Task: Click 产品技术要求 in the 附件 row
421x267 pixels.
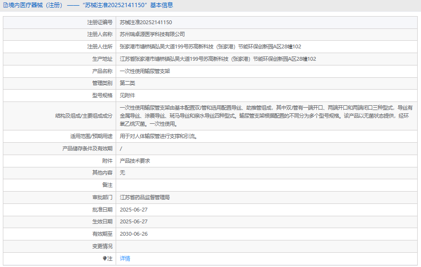Action: [135, 161]
